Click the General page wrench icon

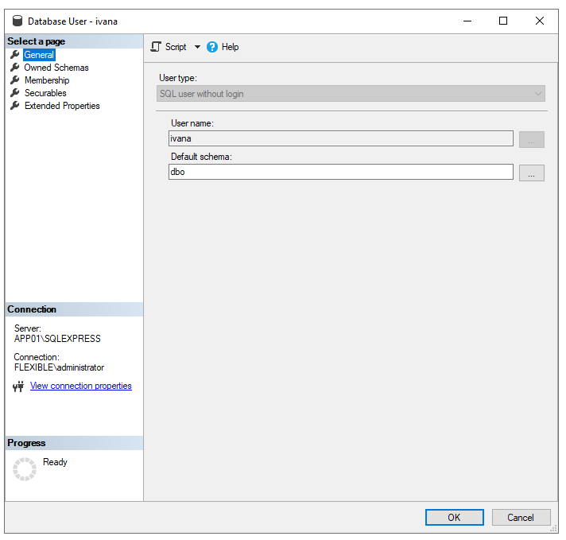(14, 55)
